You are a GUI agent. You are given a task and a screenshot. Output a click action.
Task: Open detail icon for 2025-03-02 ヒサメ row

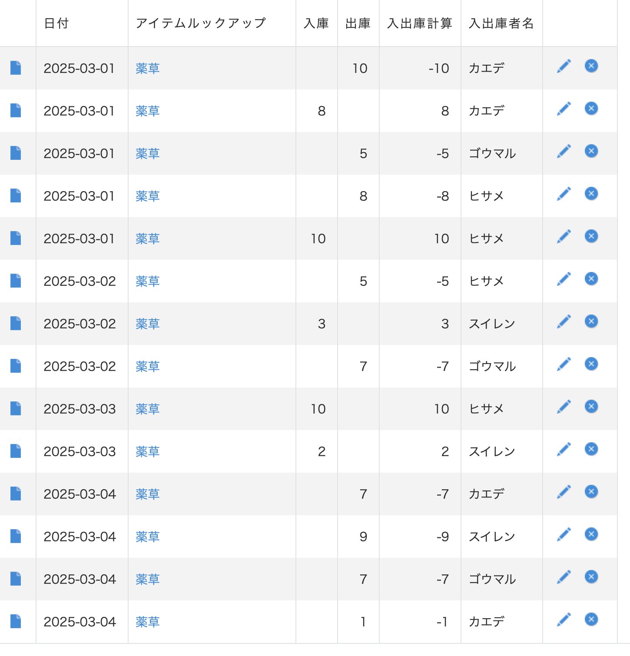pyautogui.click(x=16, y=281)
